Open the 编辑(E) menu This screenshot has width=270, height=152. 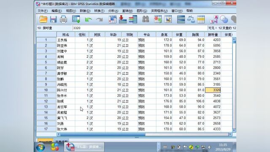[57, 11]
